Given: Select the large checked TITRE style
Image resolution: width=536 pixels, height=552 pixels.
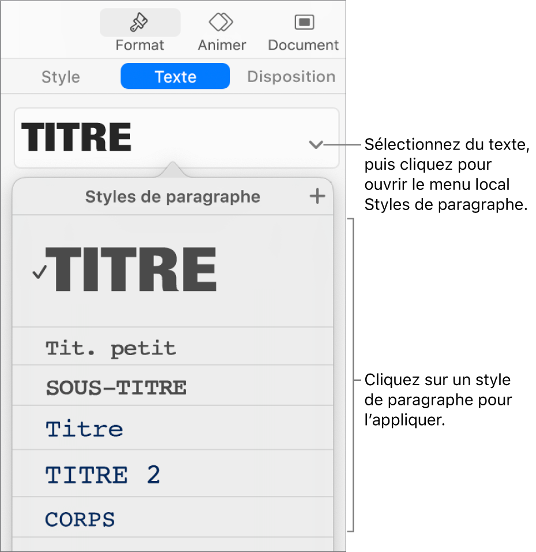Looking at the screenshot, I should [134, 270].
